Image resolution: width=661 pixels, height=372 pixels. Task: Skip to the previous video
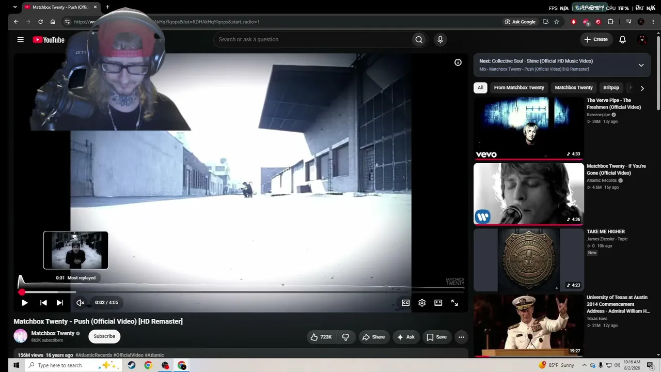tap(43, 303)
